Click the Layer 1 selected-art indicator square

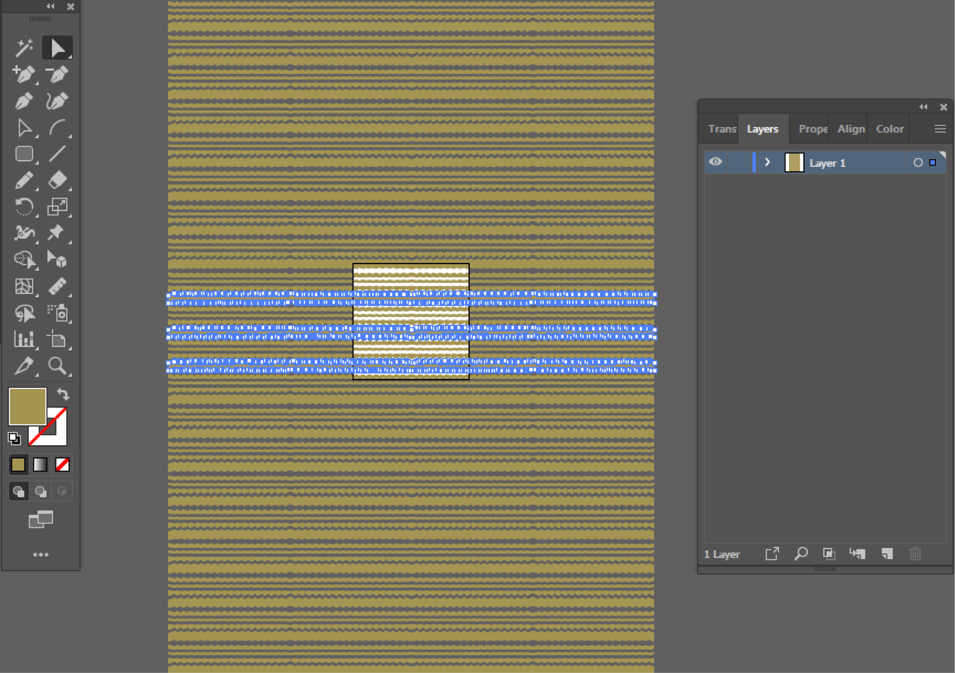(933, 163)
